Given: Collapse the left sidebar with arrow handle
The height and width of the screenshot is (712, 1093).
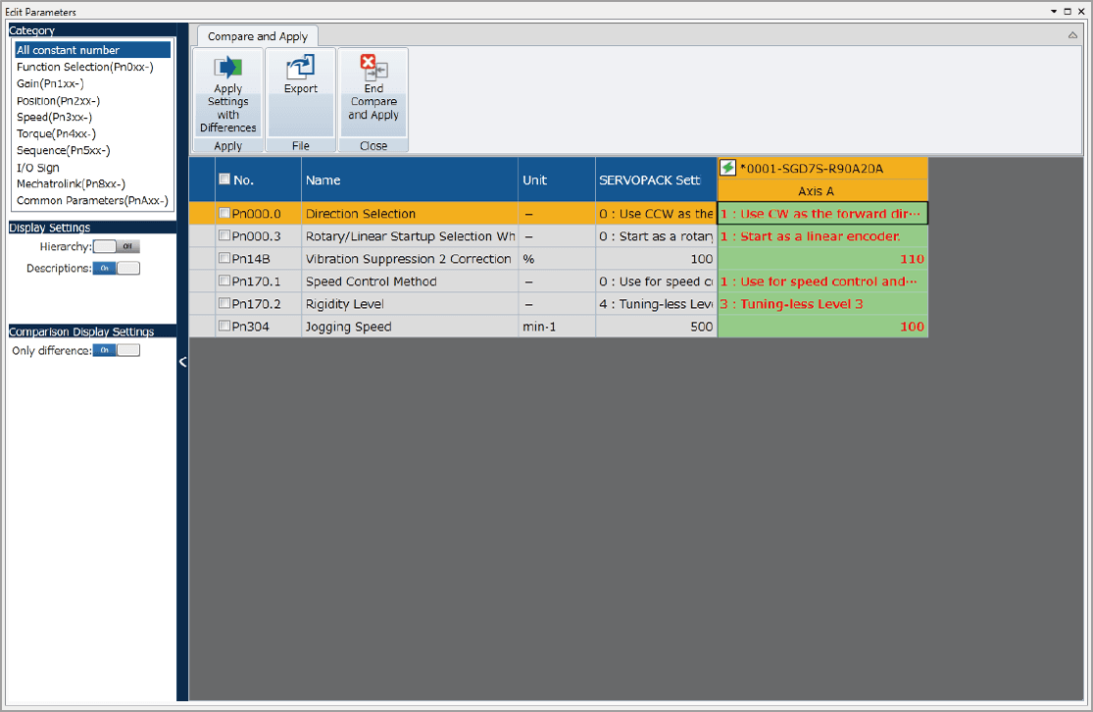Looking at the screenshot, I should pyautogui.click(x=182, y=362).
